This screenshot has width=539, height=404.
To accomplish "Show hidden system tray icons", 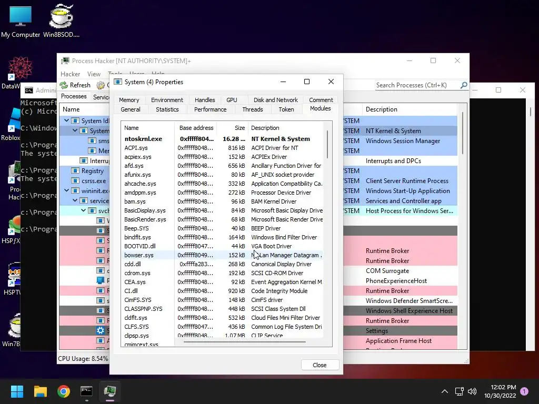I will pyautogui.click(x=444, y=391).
